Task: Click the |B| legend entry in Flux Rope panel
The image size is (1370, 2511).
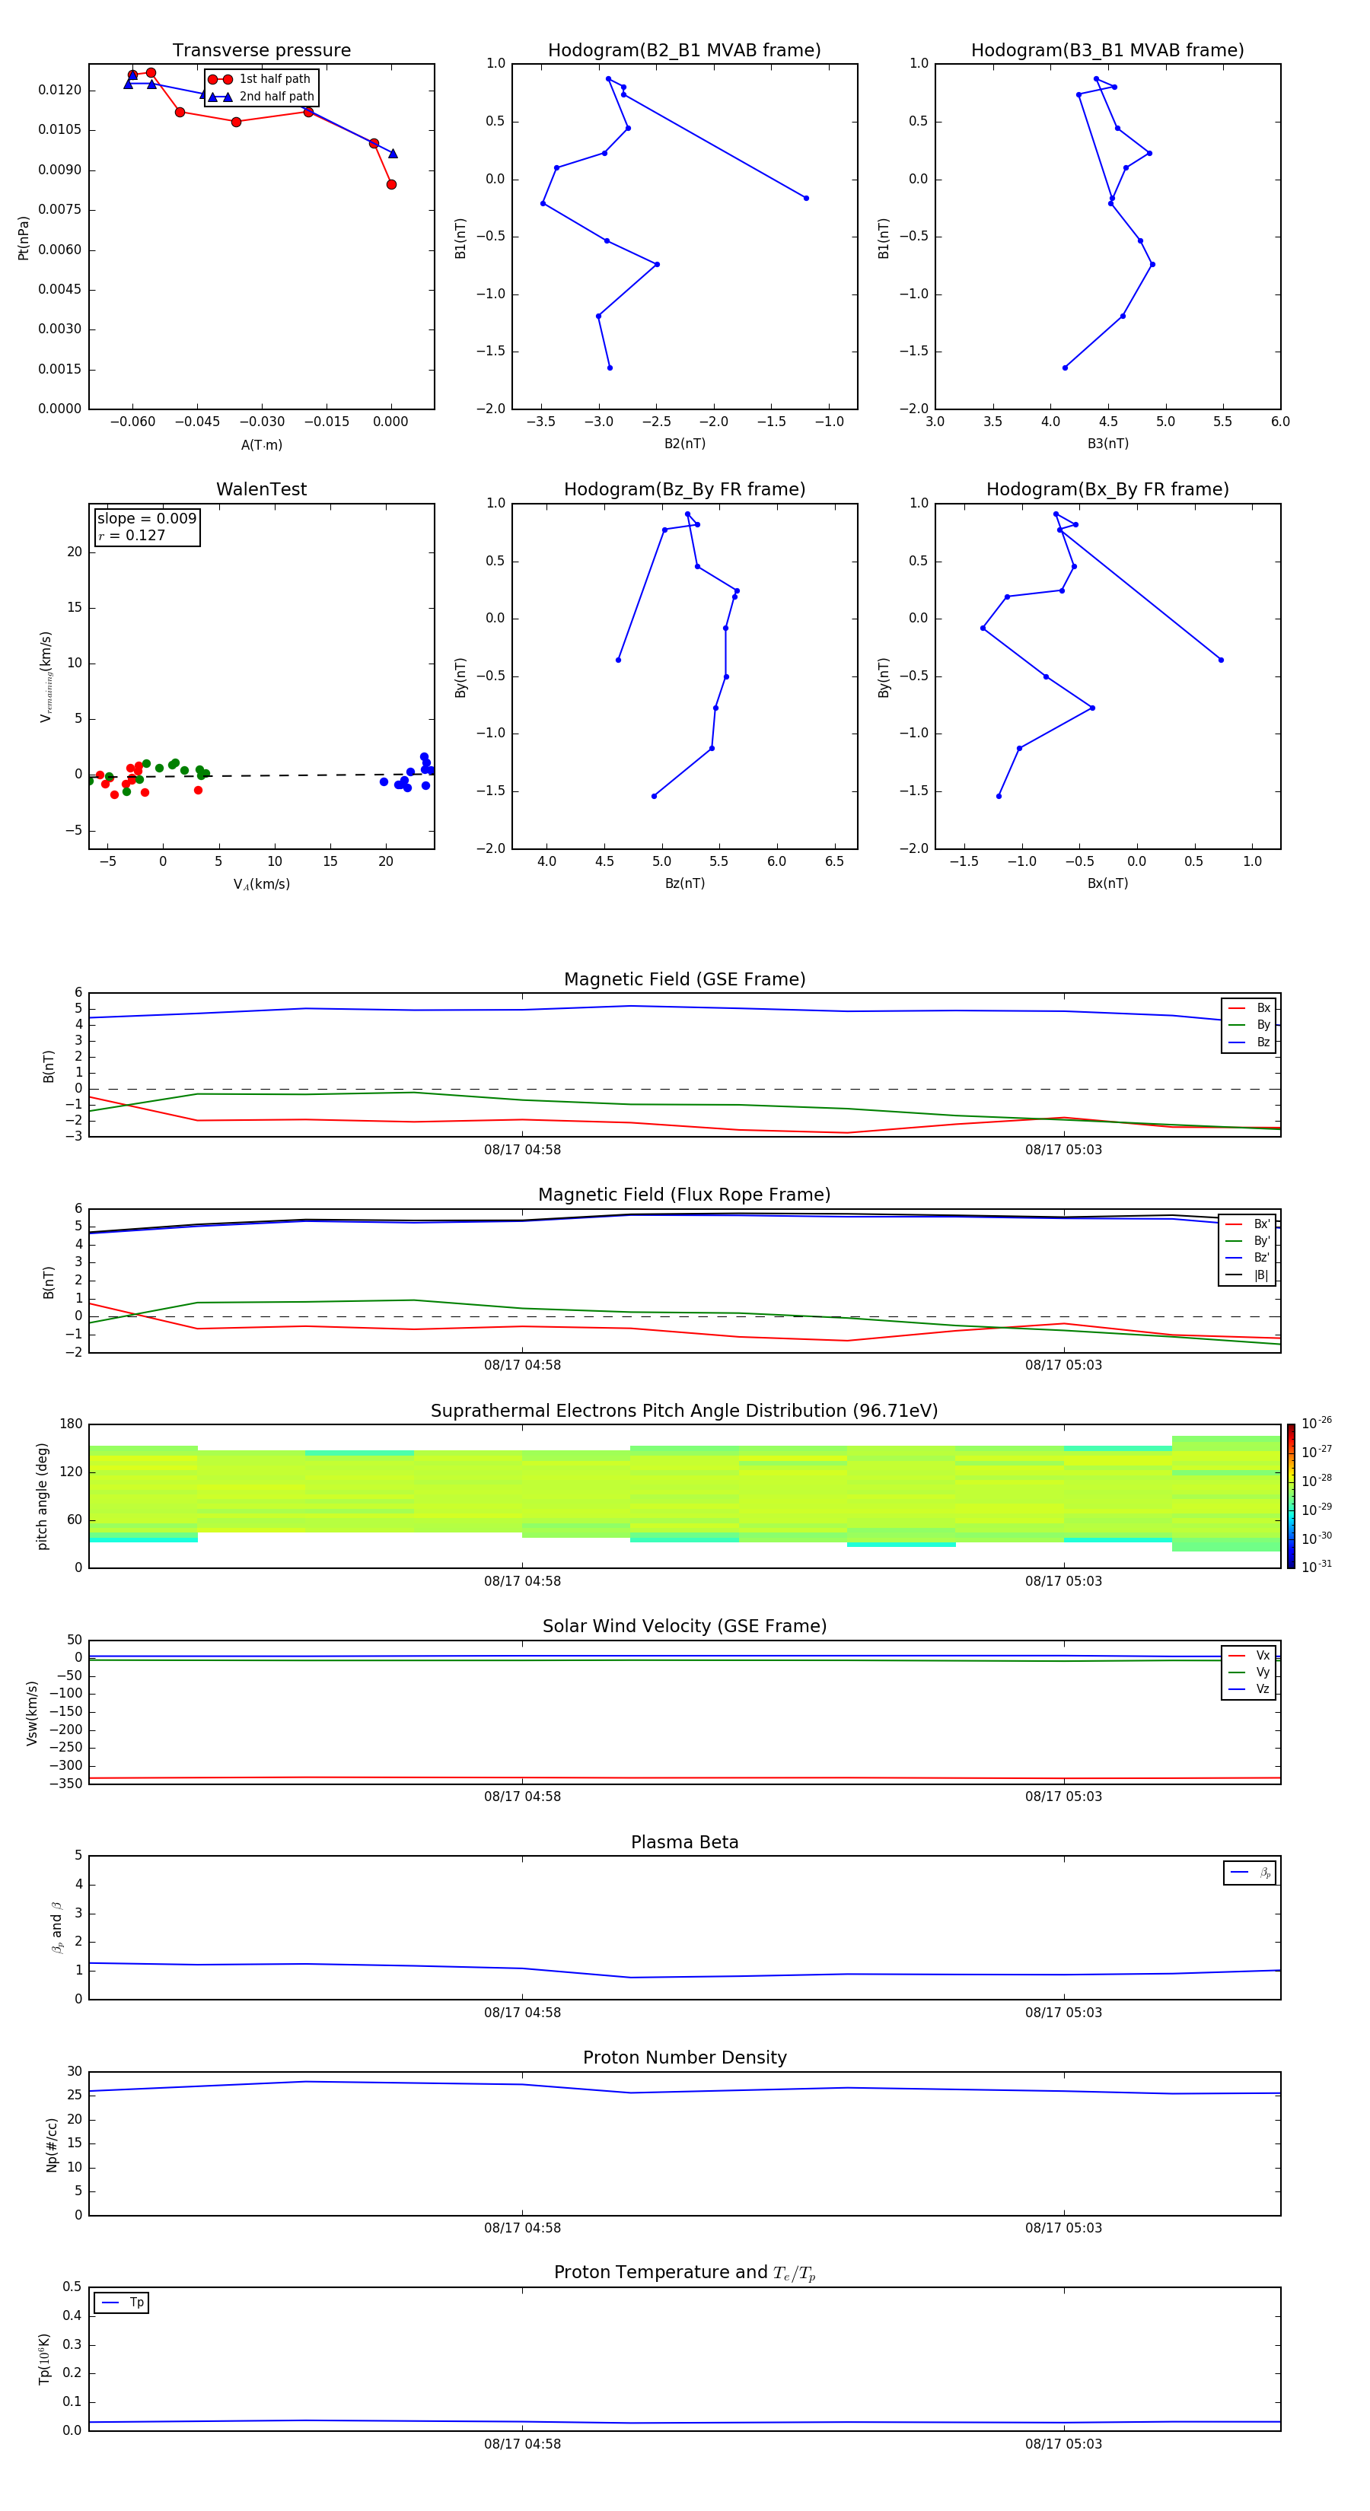Action: [1247, 1275]
